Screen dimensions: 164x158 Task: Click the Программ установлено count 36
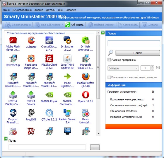(x=153, y=92)
